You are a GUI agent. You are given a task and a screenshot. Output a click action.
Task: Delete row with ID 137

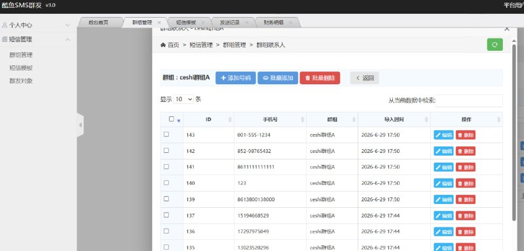pos(466,215)
